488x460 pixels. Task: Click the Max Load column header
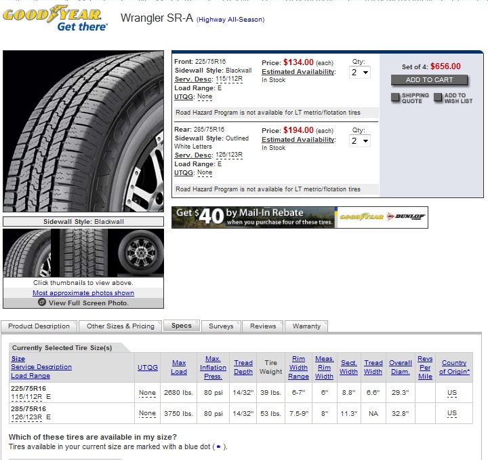179,367
